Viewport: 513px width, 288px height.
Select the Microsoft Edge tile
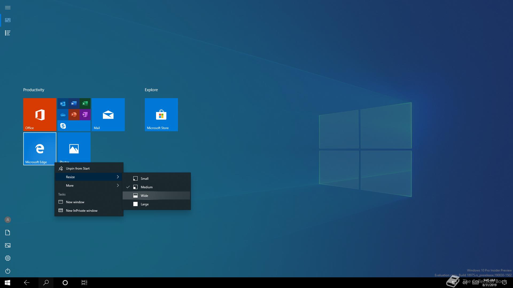tap(40, 149)
